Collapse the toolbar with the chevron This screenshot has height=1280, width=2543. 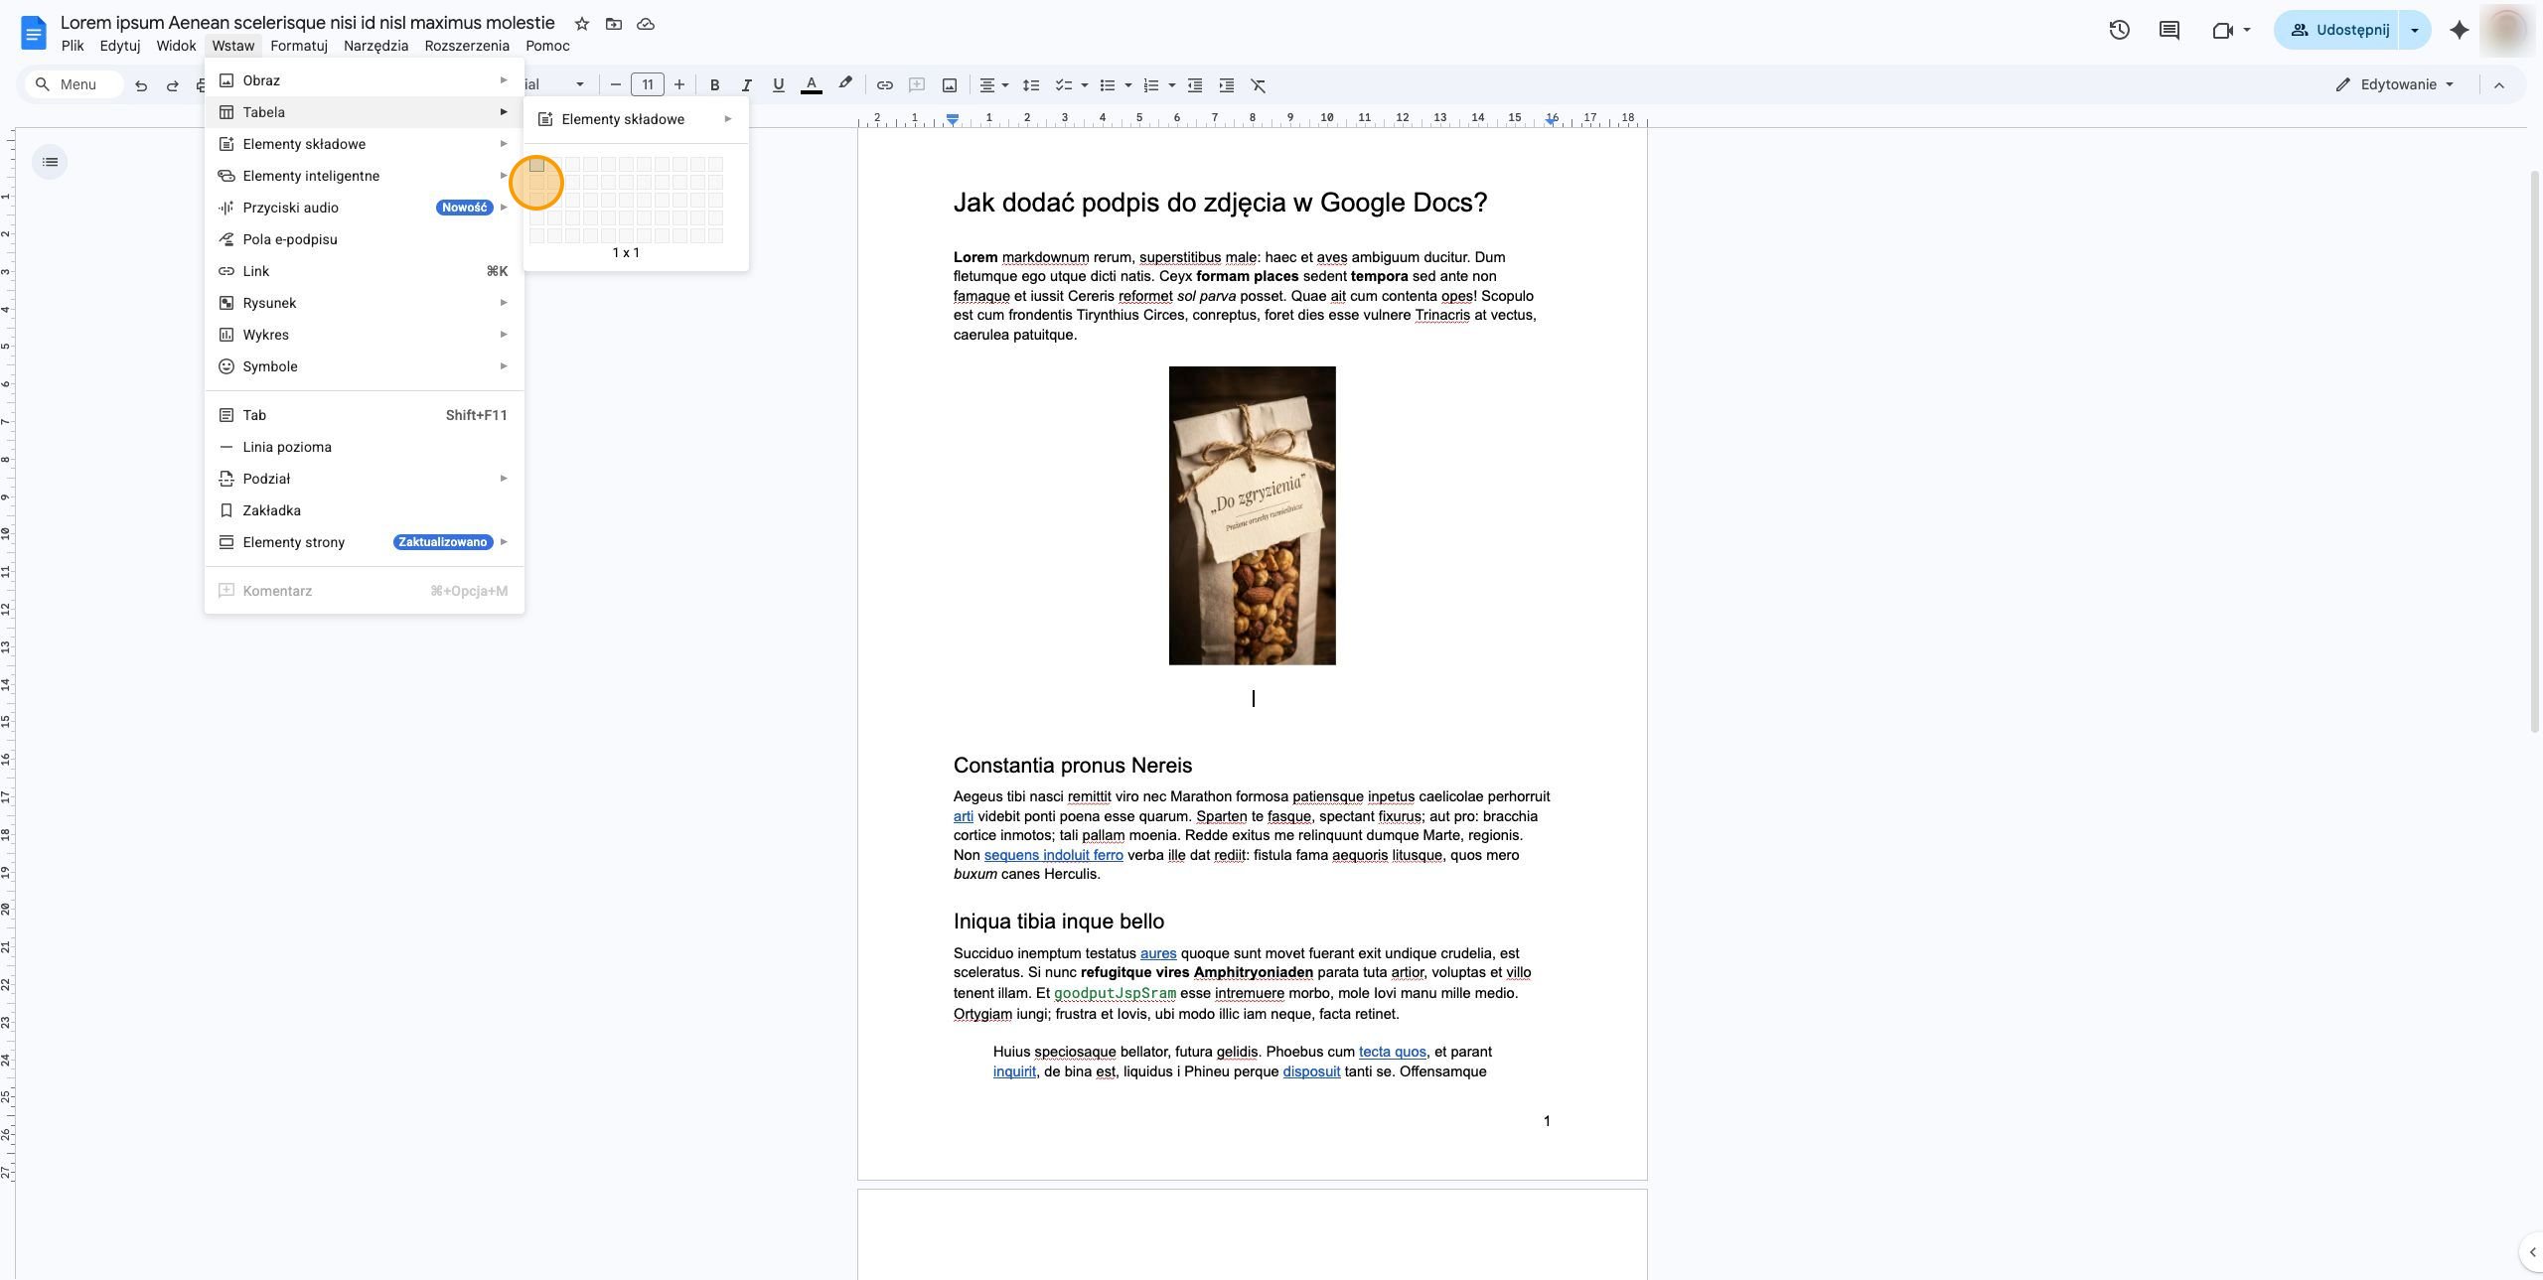tap(2499, 85)
